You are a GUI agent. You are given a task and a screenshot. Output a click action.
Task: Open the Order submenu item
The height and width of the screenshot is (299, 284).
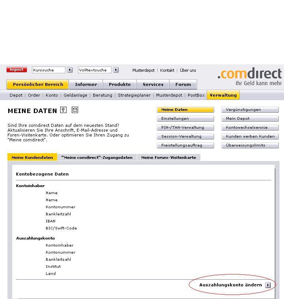click(34, 95)
